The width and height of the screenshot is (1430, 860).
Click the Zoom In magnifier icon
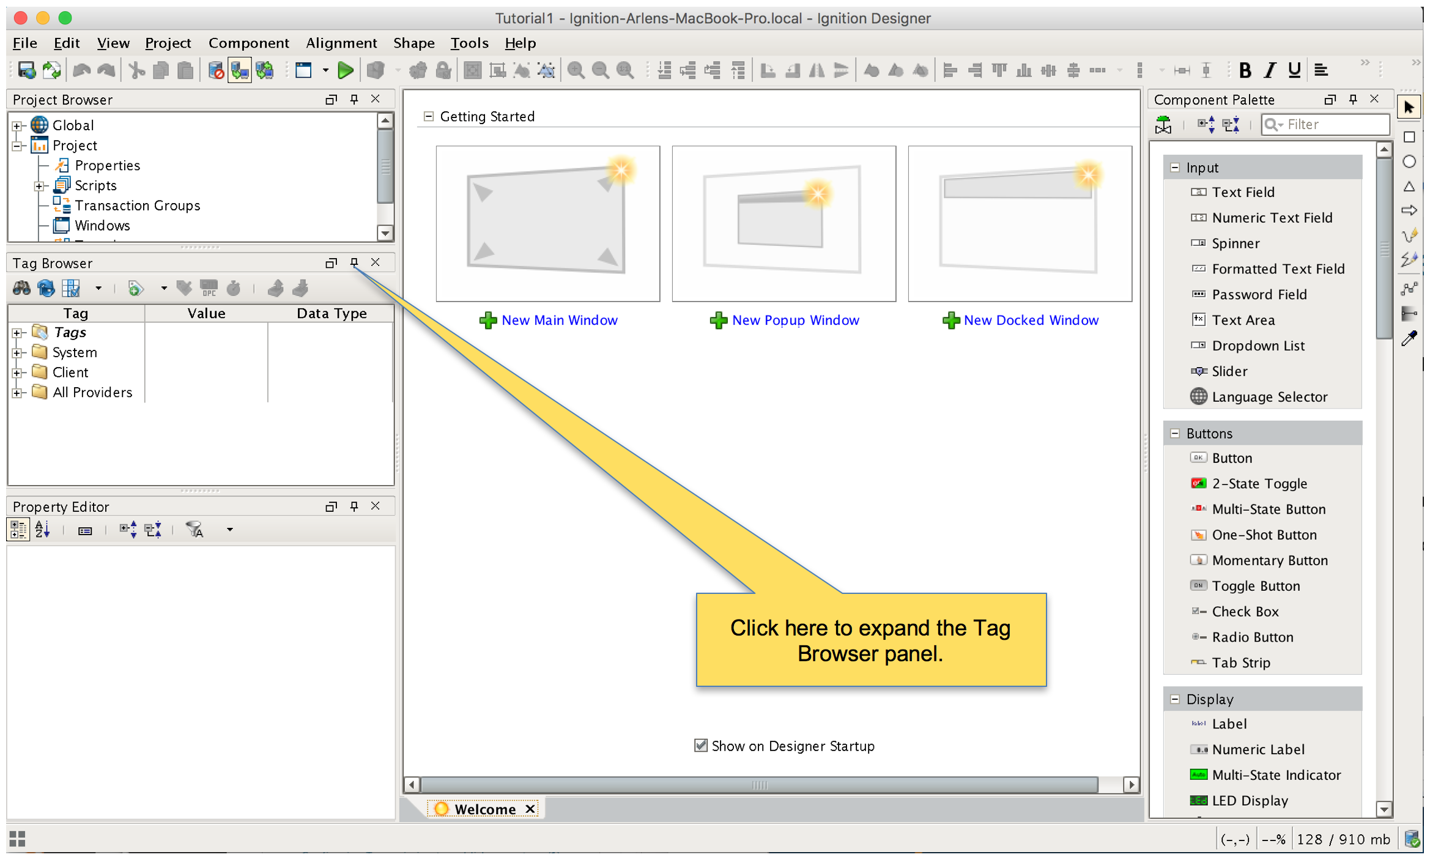[576, 70]
